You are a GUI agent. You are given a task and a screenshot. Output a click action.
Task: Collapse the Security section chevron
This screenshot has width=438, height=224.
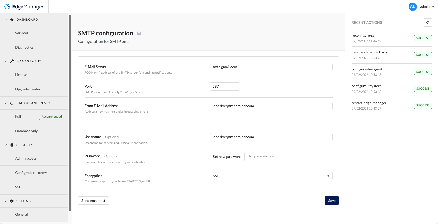coord(6,145)
